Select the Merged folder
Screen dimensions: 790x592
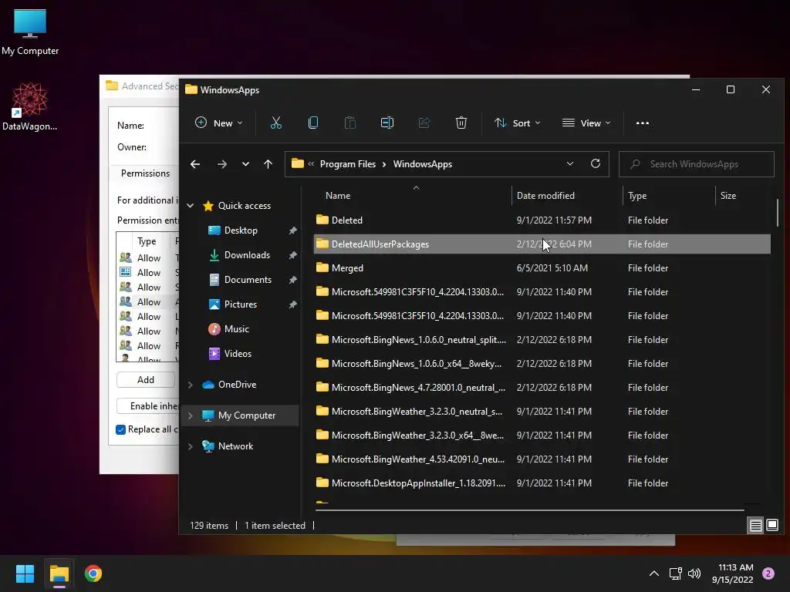pyautogui.click(x=542, y=267)
